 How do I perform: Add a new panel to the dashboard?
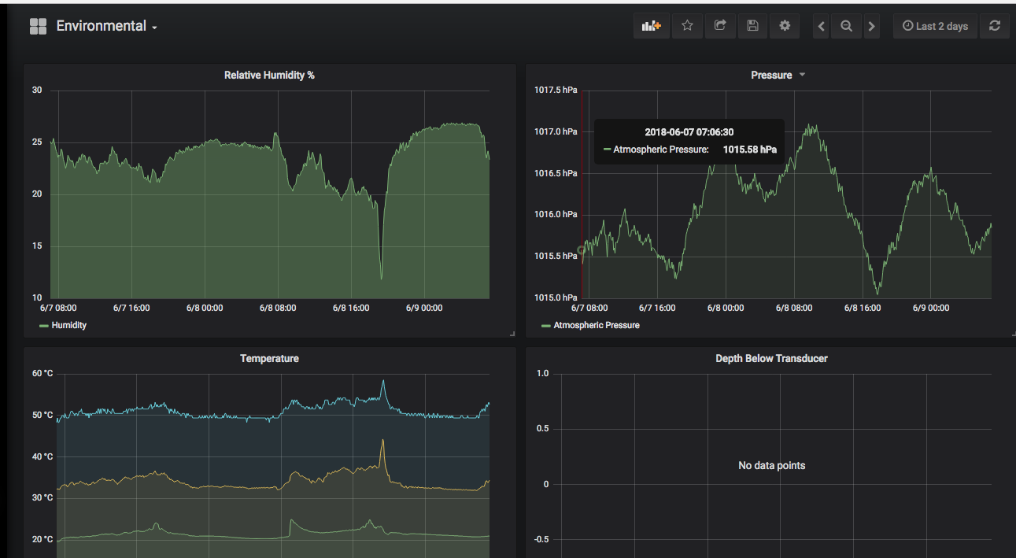pos(651,26)
